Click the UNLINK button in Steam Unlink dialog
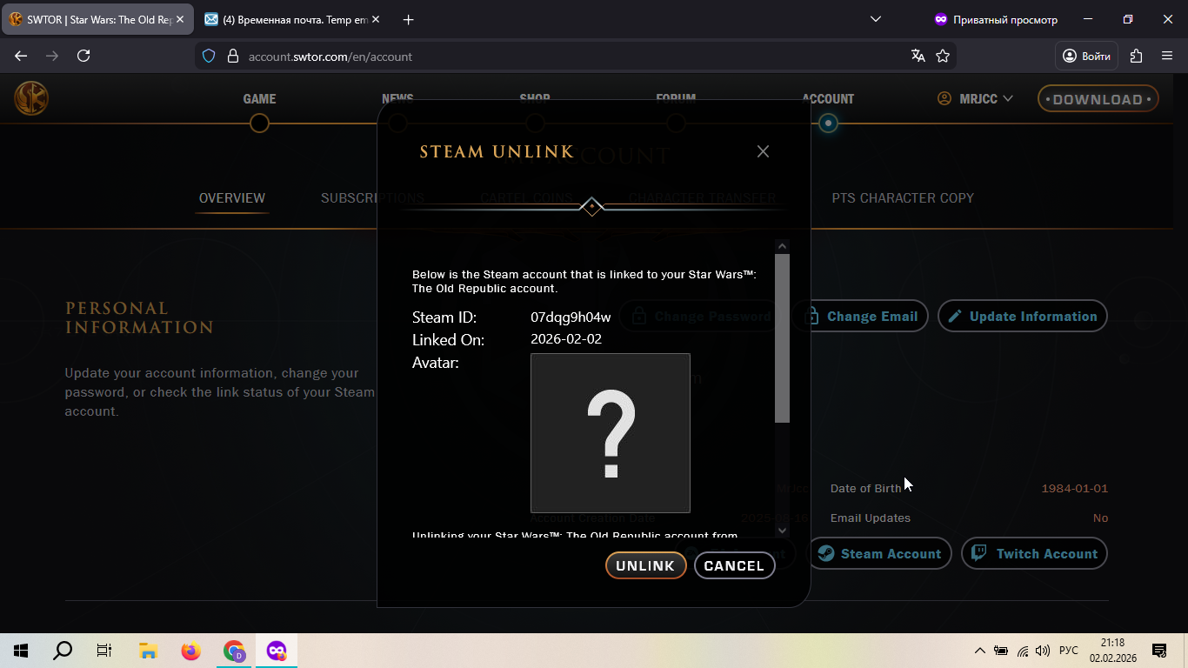The image size is (1188, 668). click(x=645, y=565)
